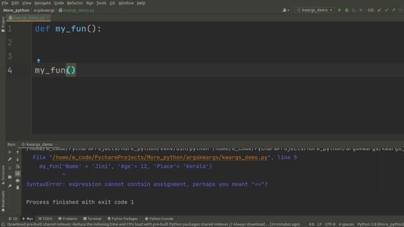Open the kwargs_demo.py file path link in the console
Screen dimensions: 404x227
[160, 157]
